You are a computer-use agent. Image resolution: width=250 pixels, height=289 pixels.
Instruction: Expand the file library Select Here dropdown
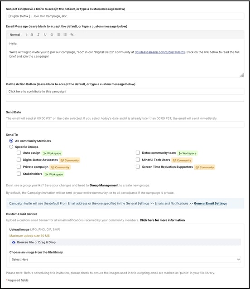click(125, 260)
